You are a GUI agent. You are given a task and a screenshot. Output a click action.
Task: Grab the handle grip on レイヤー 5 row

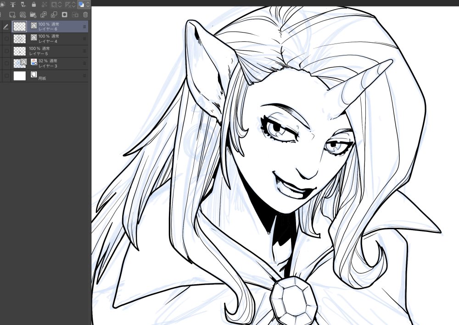84,51
